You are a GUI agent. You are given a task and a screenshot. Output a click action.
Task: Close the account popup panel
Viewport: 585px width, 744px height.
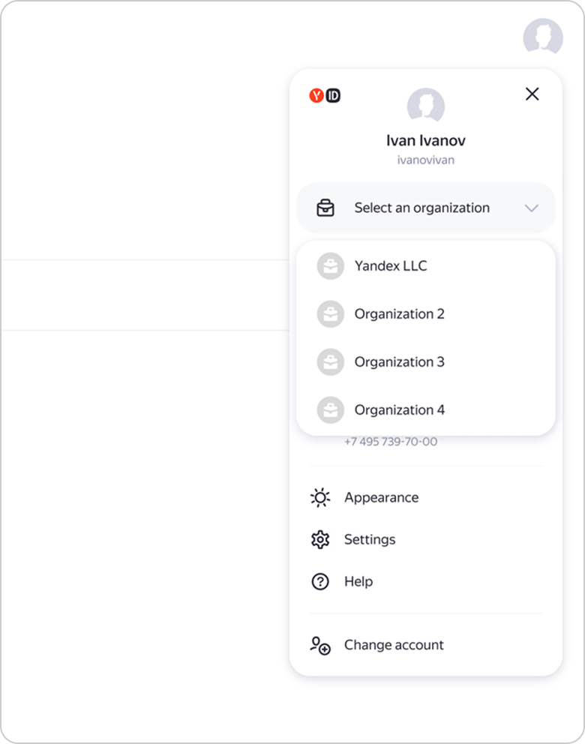(x=532, y=94)
